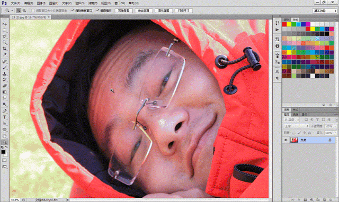Select the Horizontal Type tool
339x202 pixels.
[4, 117]
